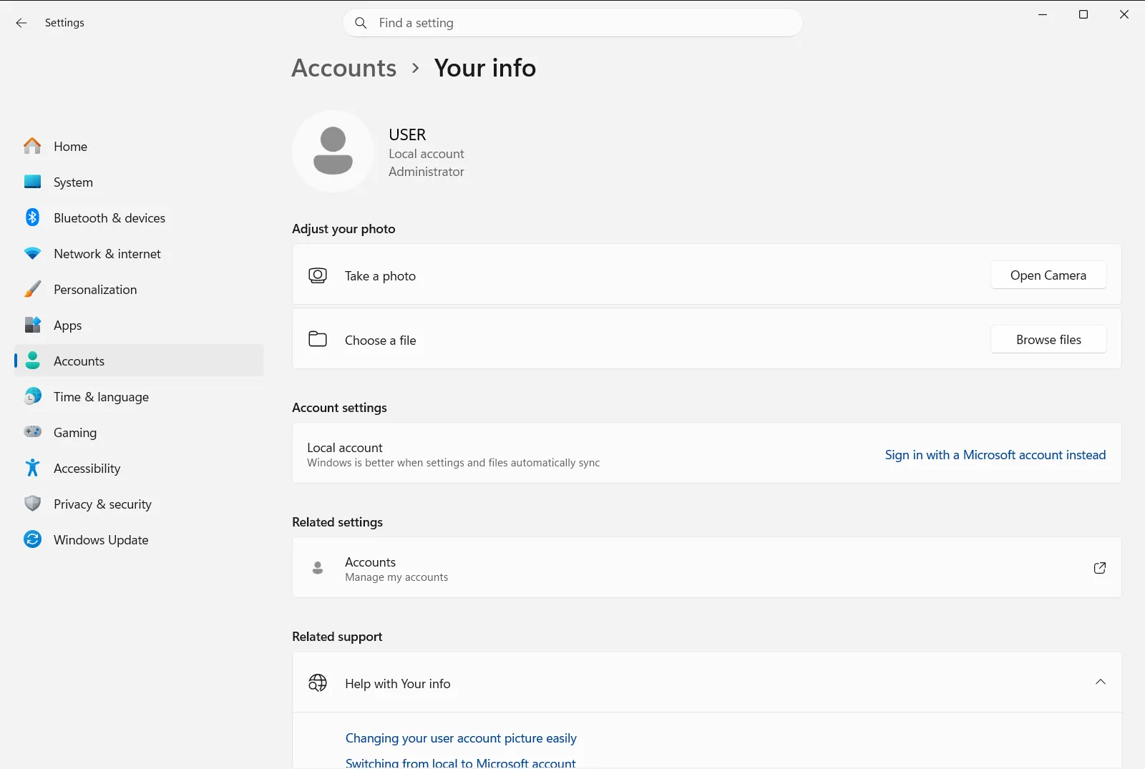
Task: Click the Network wifi icon
Action: 32,253
